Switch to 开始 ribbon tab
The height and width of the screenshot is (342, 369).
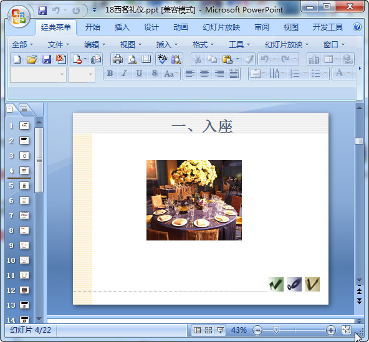tap(92, 27)
